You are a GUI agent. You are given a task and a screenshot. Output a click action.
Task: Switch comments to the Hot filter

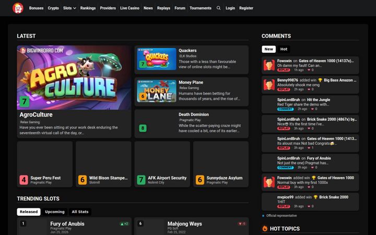(x=284, y=49)
